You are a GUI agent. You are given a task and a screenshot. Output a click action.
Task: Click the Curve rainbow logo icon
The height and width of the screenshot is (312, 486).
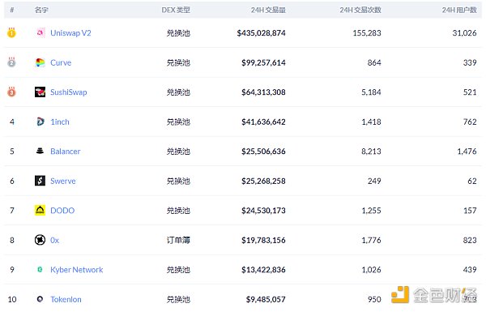[40, 62]
